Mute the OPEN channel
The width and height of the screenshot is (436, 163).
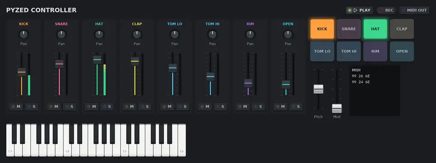click(281, 106)
